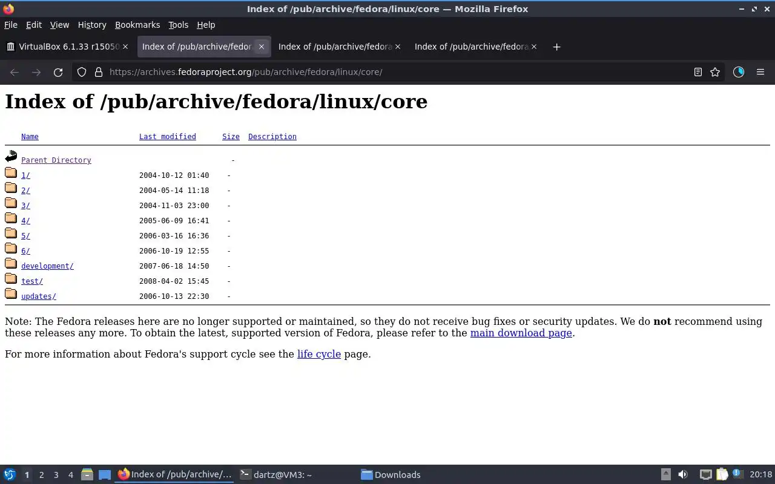
Task: Click the folder icon next to 6/
Action: [x=11, y=249]
